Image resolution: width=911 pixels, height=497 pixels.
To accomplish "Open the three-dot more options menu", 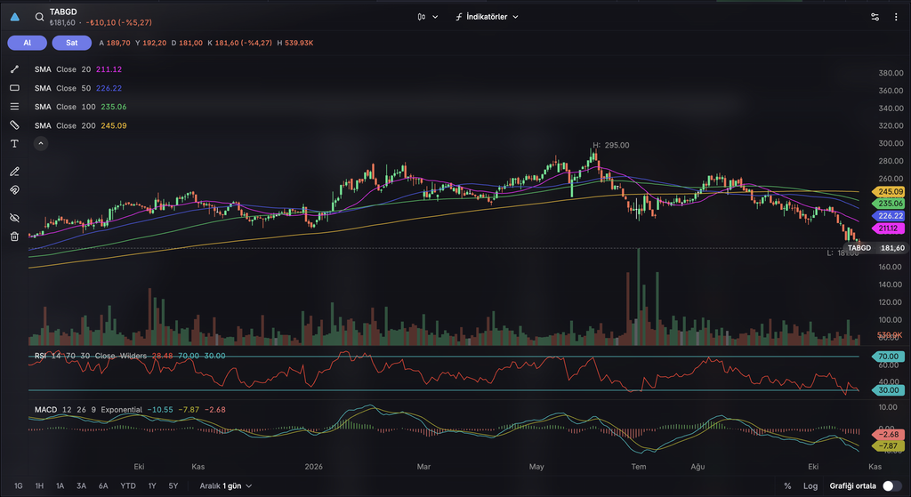I will (896, 17).
